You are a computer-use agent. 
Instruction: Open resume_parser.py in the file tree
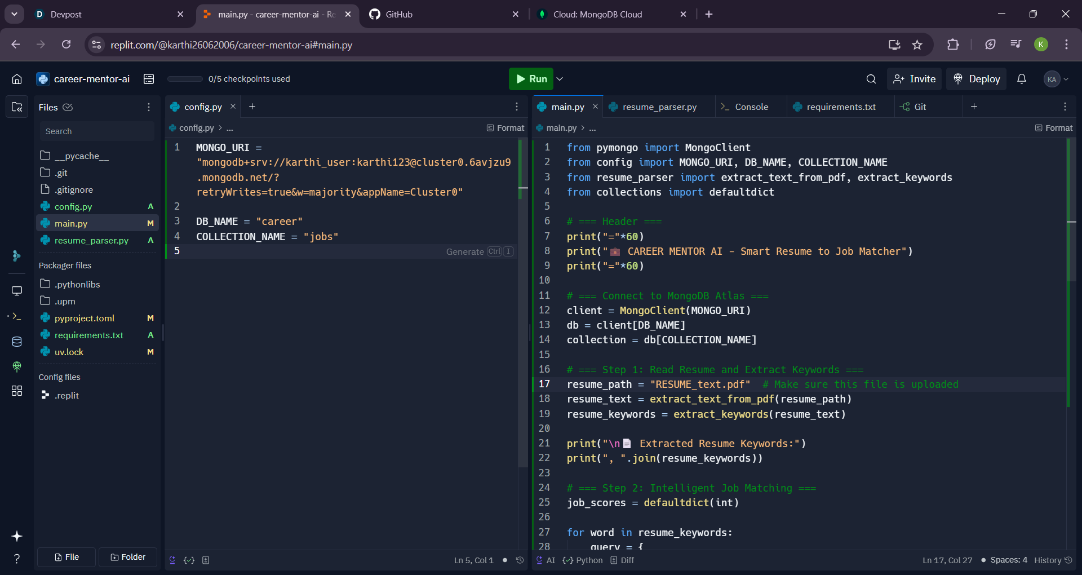[97, 240]
